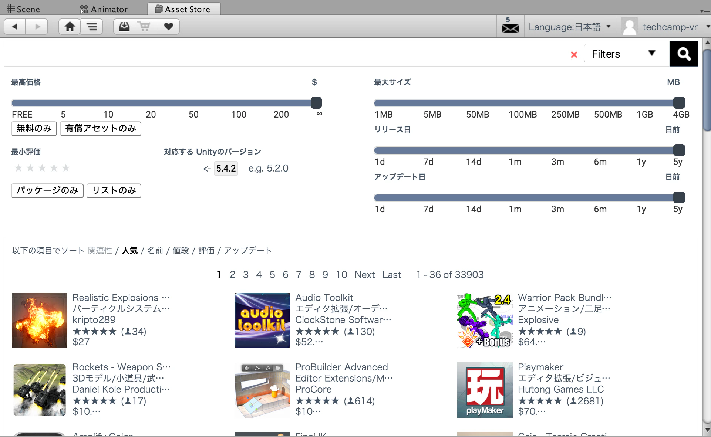Set minimum rating to one star
Screen dimensions: 711x437
tap(18, 168)
